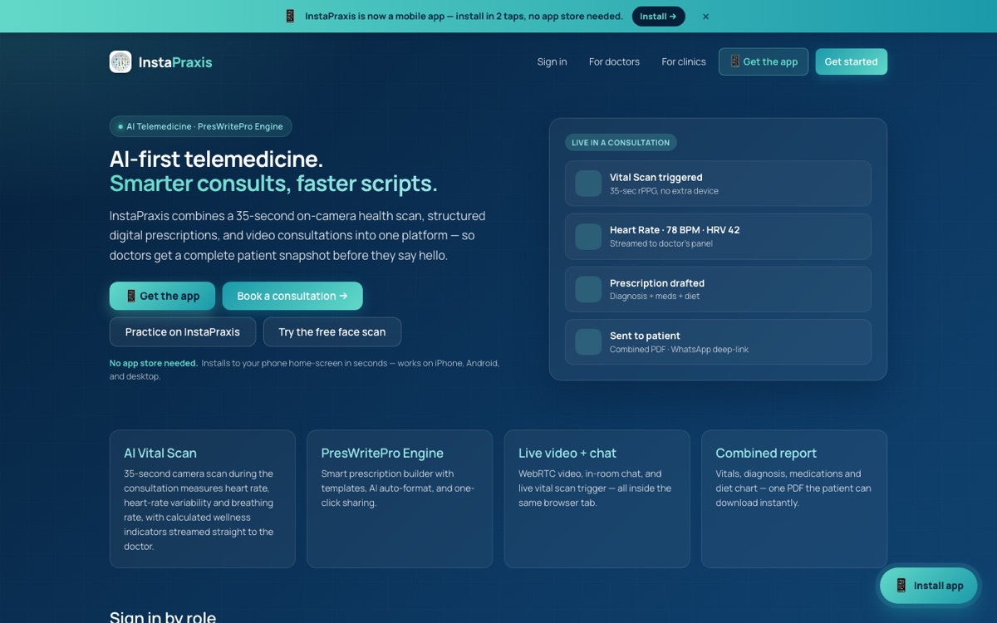Click Heart Rate · 78 BPM · HRV 42

click(675, 230)
